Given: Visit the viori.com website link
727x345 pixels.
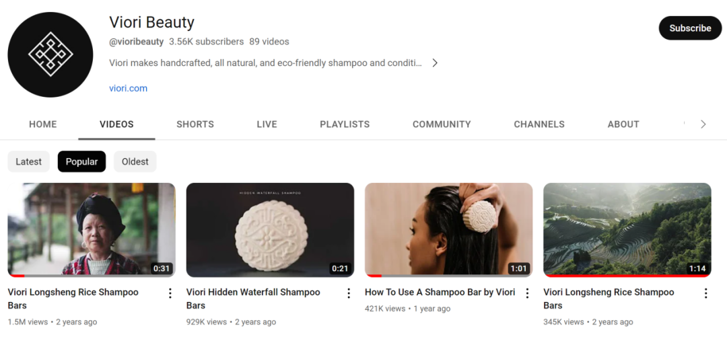Looking at the screenshot, I should point(129,89).
